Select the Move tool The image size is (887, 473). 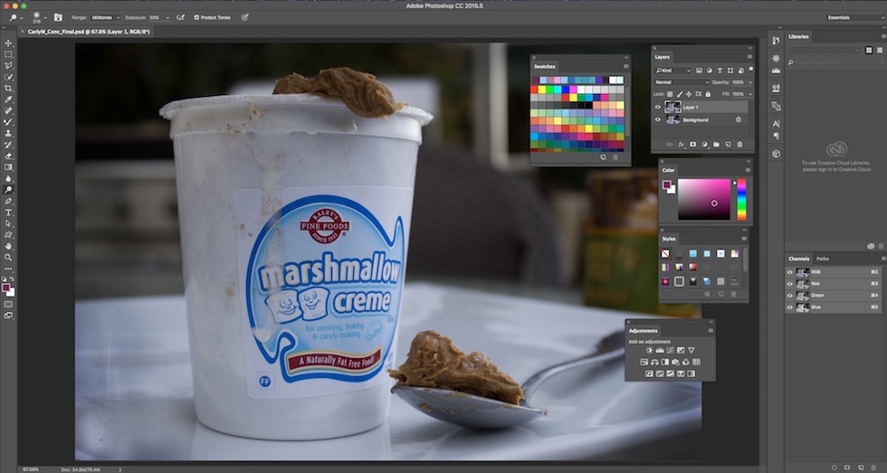8,43
